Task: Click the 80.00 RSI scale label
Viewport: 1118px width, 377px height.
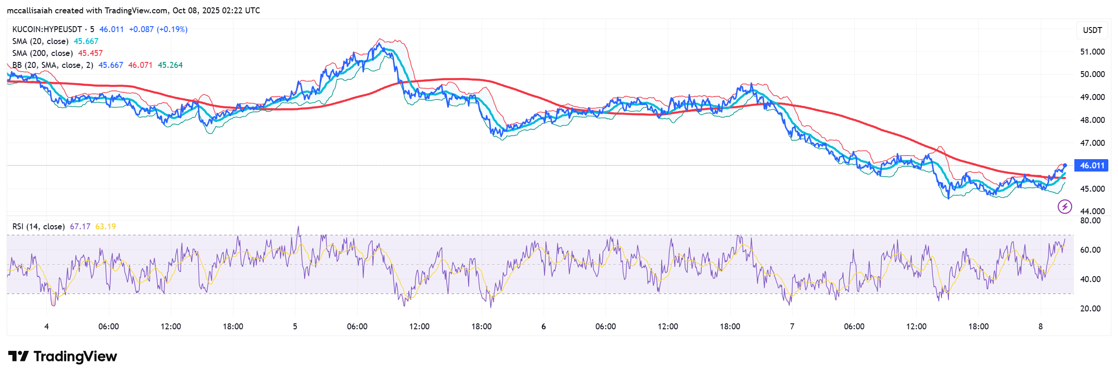Action: pos(1090,221)
